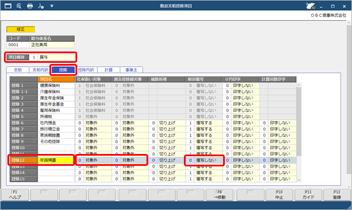Viewport: 352px width, 210px height.
Task: Click the 項目名 column header
Action: click(56, 79)
